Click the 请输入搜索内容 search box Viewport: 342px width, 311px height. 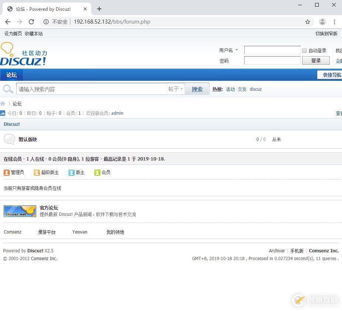tap(91, 89)
